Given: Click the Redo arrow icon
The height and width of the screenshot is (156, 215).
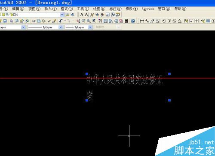Looking at the screenshot, I should click(69, 21).
